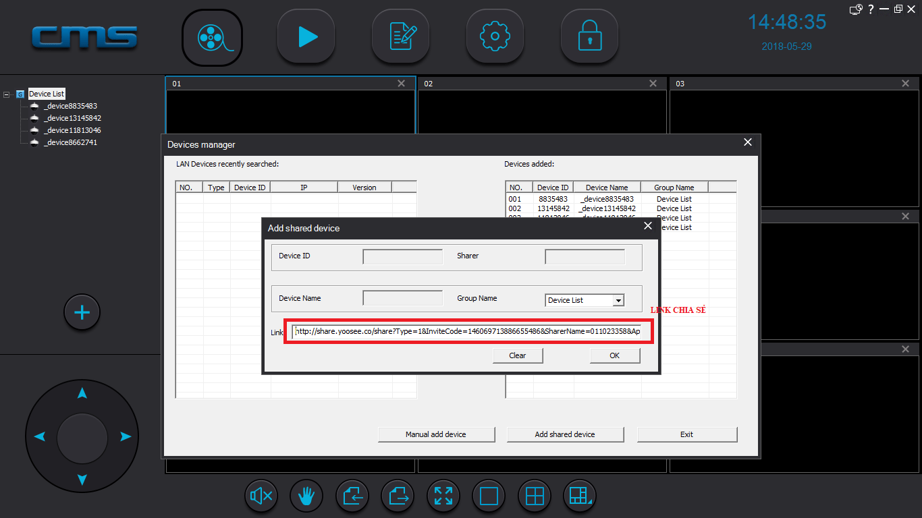This screenshot has width=922, height=518.
Task: Collapse the Device List tree node
Action: [x=7, y=94]
